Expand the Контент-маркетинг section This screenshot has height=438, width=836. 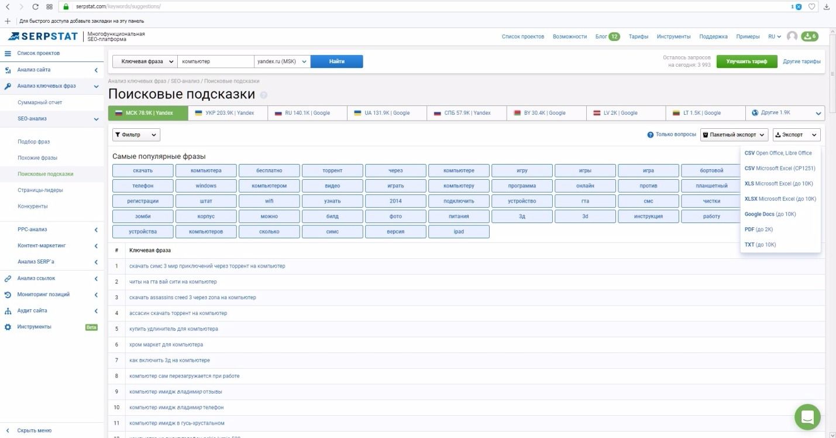click(96, 246)
